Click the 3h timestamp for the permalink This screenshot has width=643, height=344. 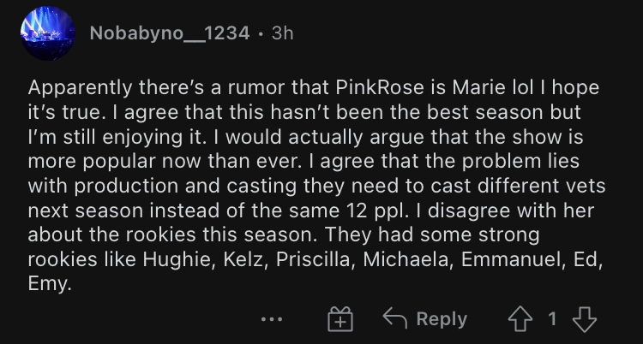283,33
